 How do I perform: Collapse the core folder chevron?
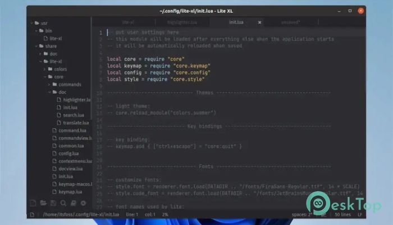click(45, 76)
